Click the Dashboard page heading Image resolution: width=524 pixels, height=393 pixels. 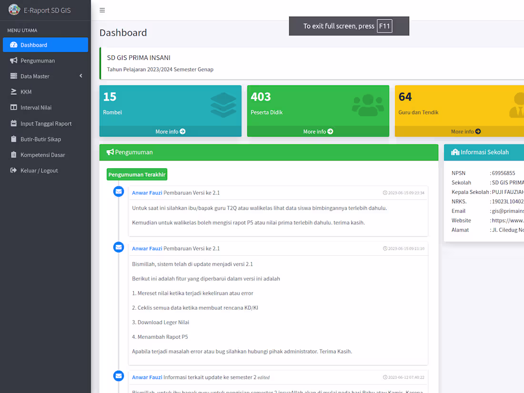[x=123, y=33]
